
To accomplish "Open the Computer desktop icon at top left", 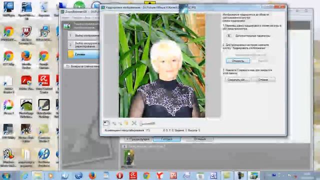I will coord(8,9).
